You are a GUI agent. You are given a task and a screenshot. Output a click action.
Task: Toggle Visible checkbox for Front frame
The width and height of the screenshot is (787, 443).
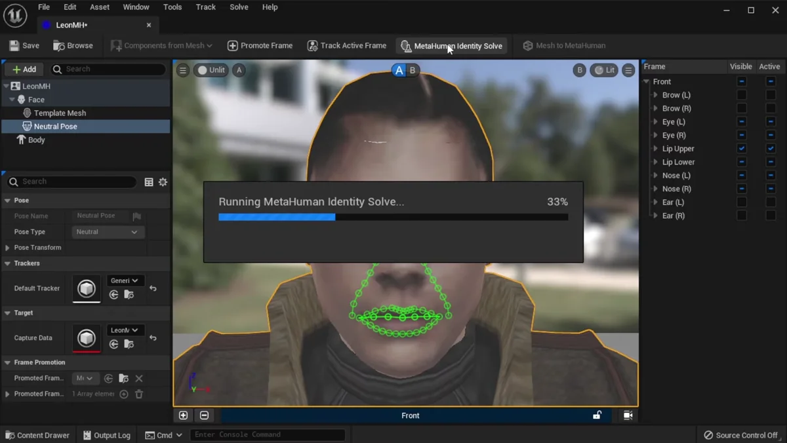point(742,82)
